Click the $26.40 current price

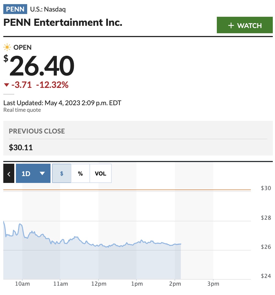click(39, 66)
